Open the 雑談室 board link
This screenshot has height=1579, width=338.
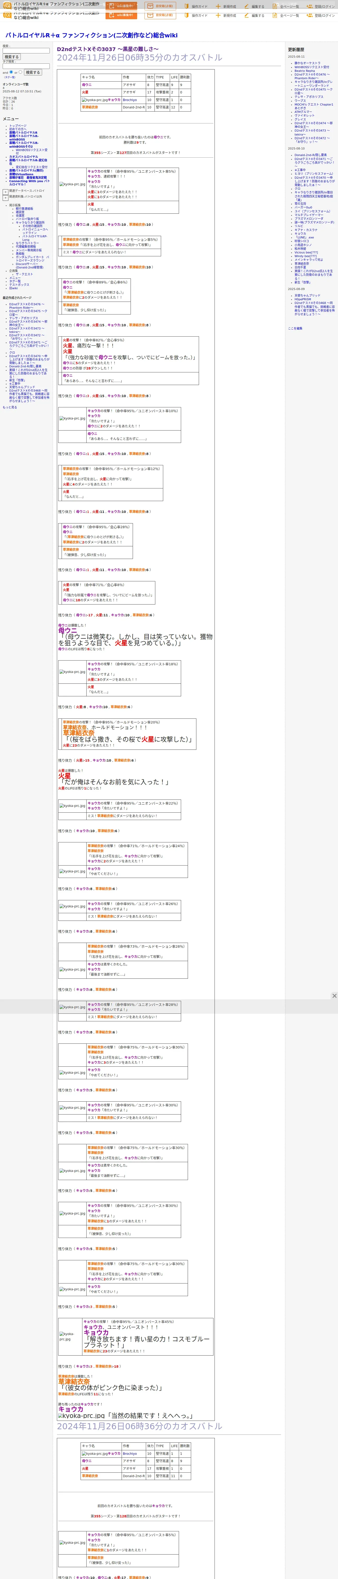(20, 212)
